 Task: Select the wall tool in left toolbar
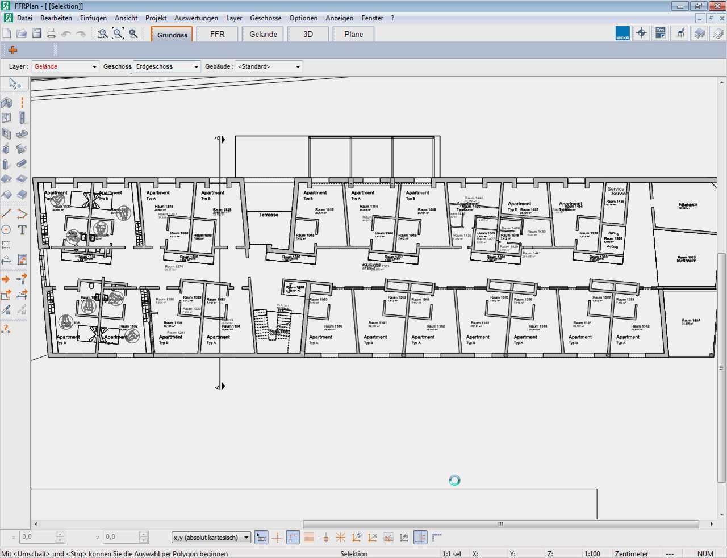click(6, 103)
